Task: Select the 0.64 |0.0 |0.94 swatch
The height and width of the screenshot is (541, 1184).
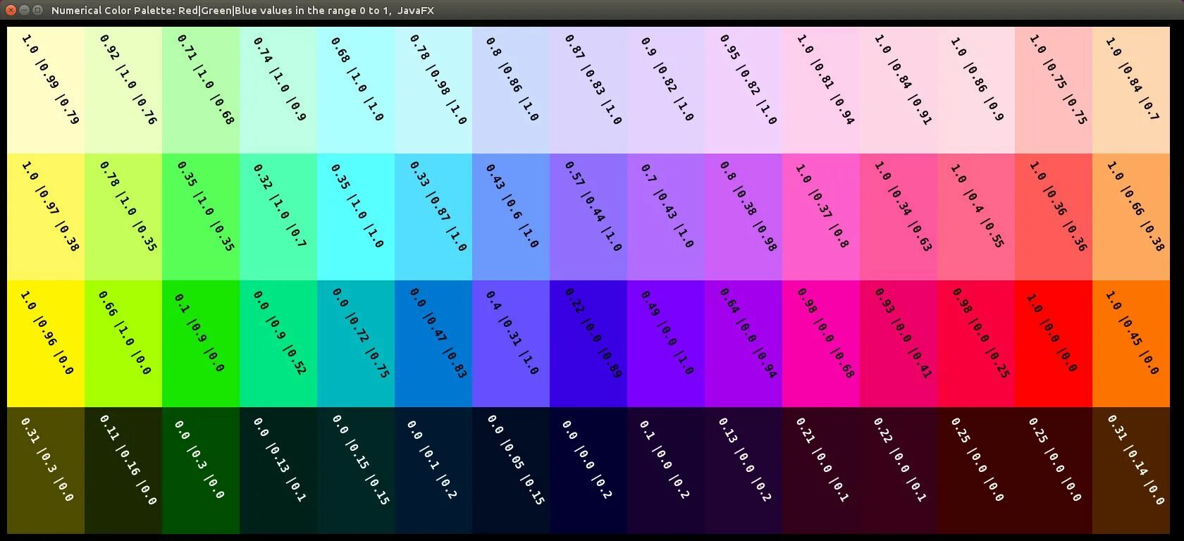Action: pyautogui.click(x=744, y=344)
